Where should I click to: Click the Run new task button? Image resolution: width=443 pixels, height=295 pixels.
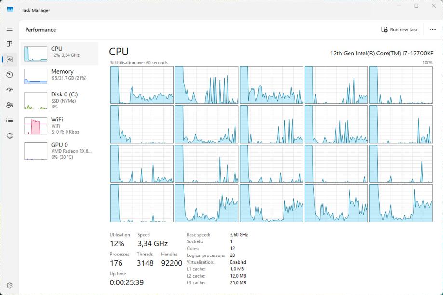click(x=399, y=29)
